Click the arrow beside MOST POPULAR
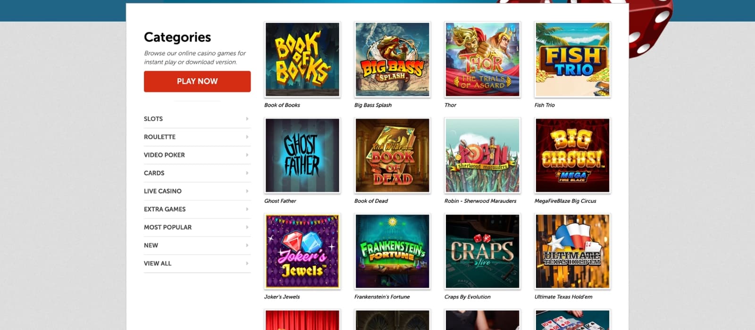 tap(247, 227)
